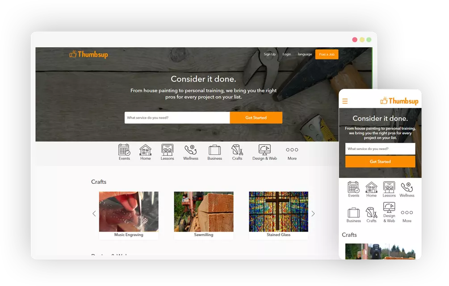The width and height of the screenshot is (449, 286).
Task: Open the Stained Glass thumbnail
Action: pos(278,212)
